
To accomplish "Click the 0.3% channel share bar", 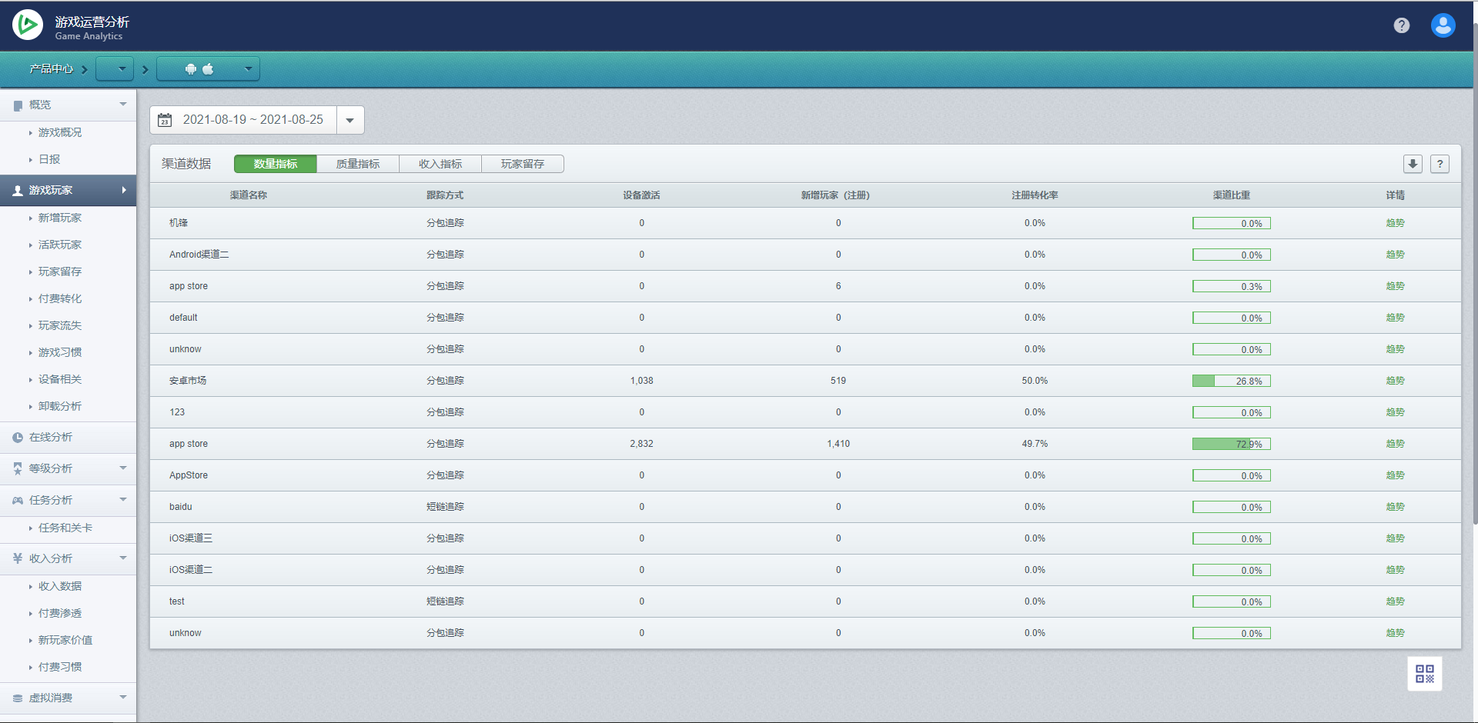I will click(1232, 286).
